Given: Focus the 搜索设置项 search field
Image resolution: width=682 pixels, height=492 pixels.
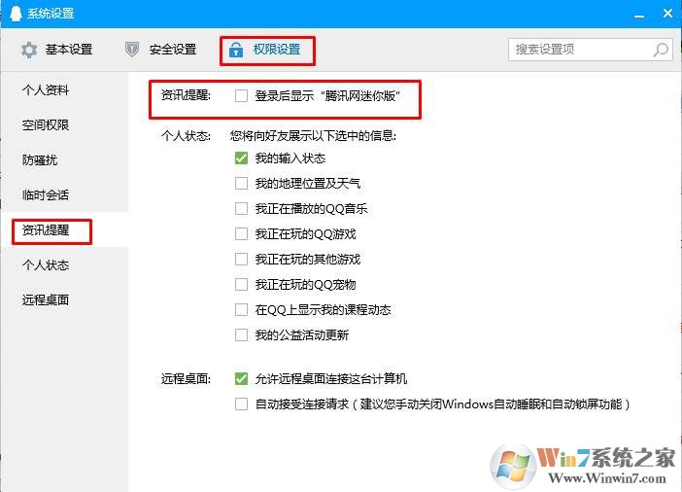Looking at the screenshot, I should tap(591, 50).
